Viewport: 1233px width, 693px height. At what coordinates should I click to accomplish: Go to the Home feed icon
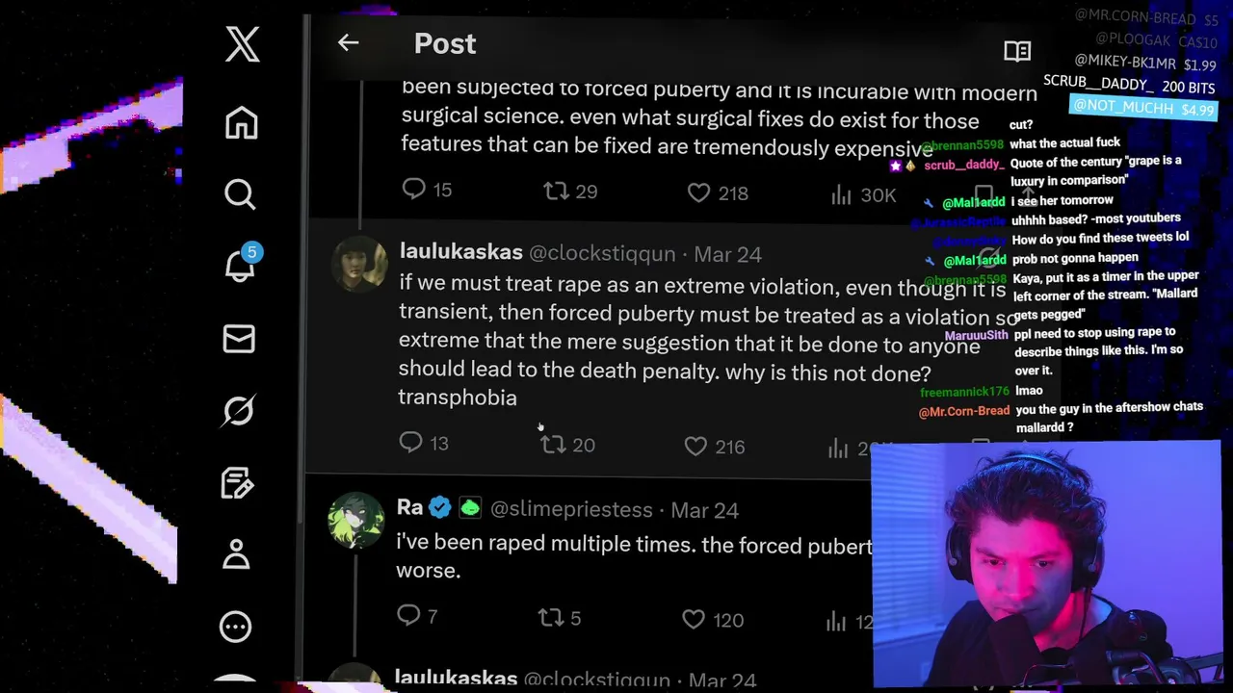click(241, 123)
